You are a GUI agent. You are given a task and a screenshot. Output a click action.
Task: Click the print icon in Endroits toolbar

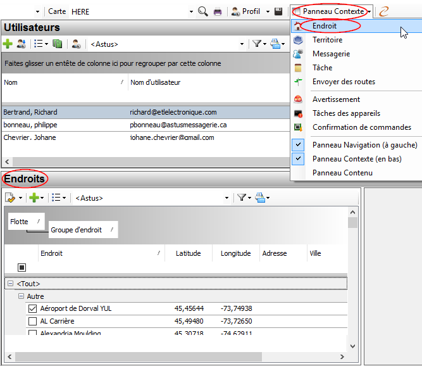(261, 198)
